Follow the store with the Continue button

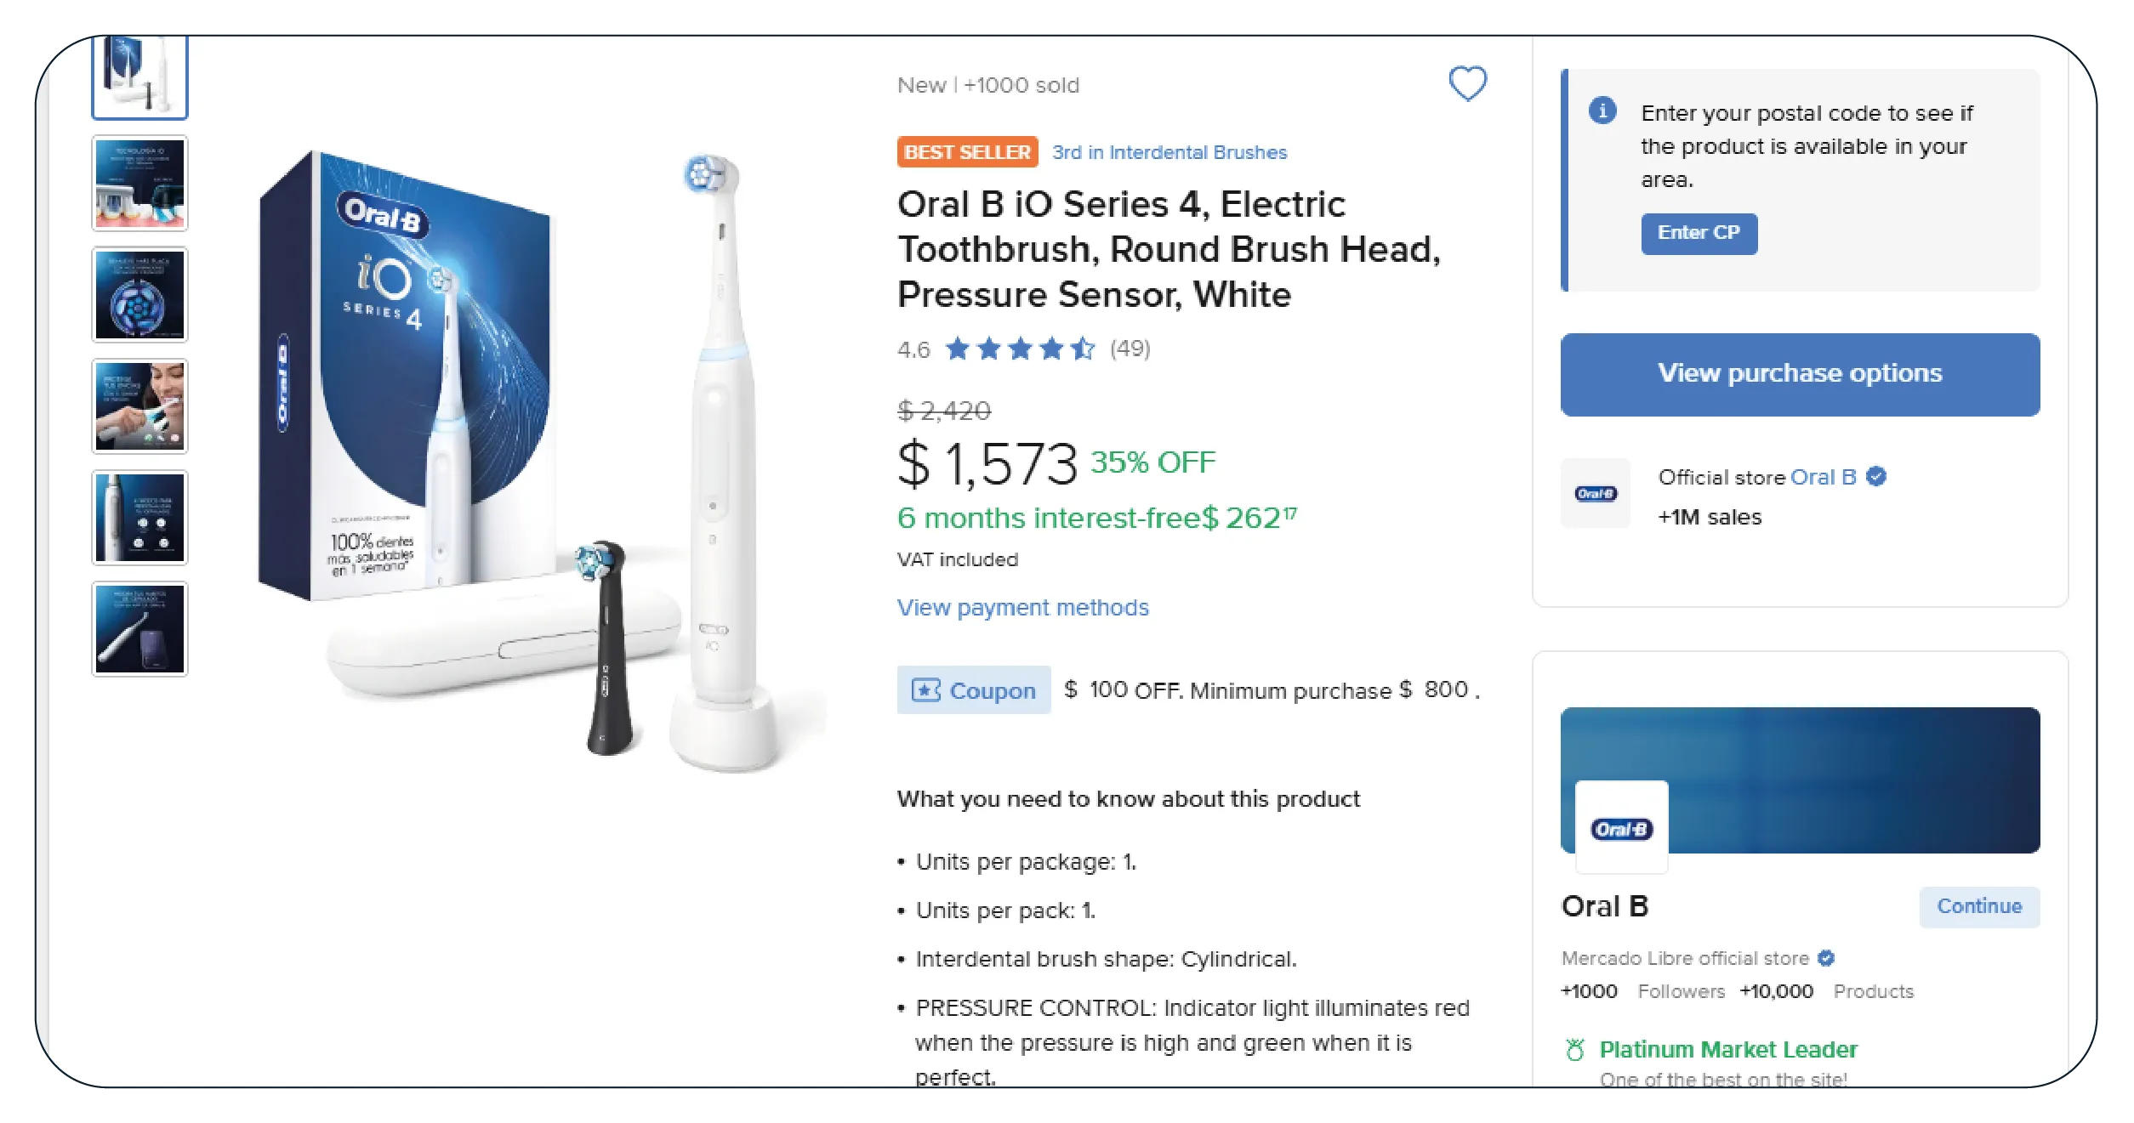[x=1978, y=906]
